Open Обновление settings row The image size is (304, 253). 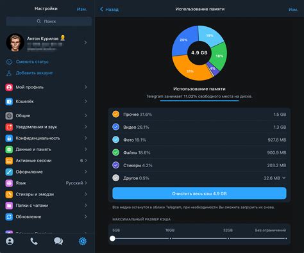tap(47, 216)
